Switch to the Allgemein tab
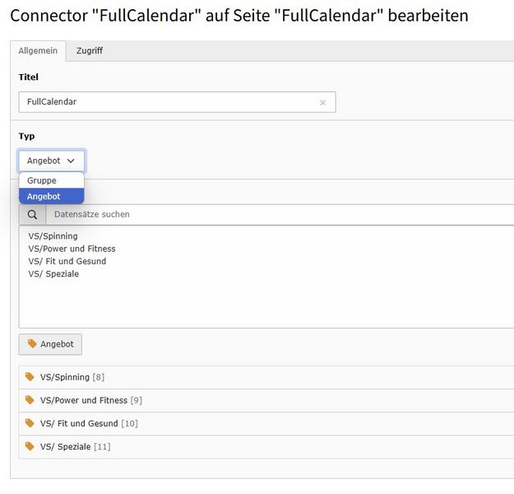The width and height of the screenshot is (514, 494). click(38, 51)
